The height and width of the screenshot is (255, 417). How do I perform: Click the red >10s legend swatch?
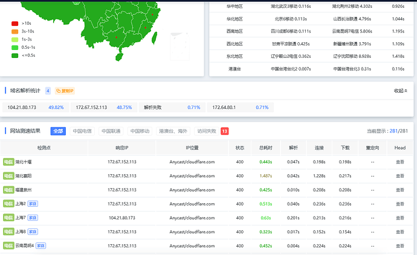tap(15, 24)
